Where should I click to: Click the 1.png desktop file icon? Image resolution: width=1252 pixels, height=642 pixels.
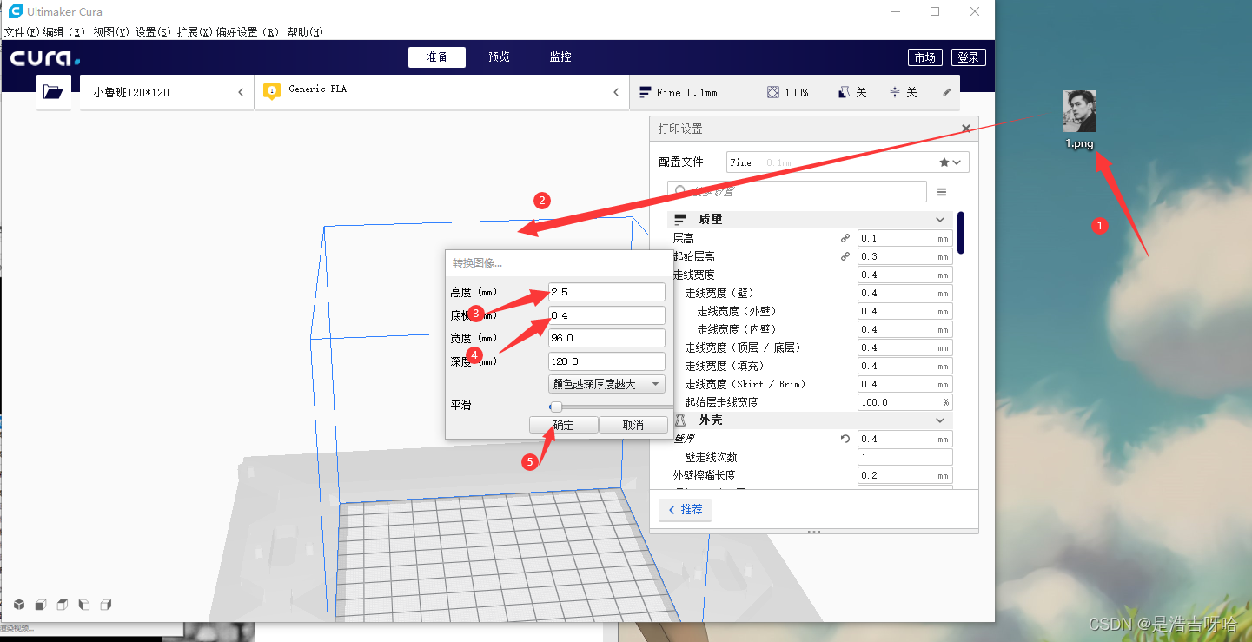click(x=1080, y=120)
